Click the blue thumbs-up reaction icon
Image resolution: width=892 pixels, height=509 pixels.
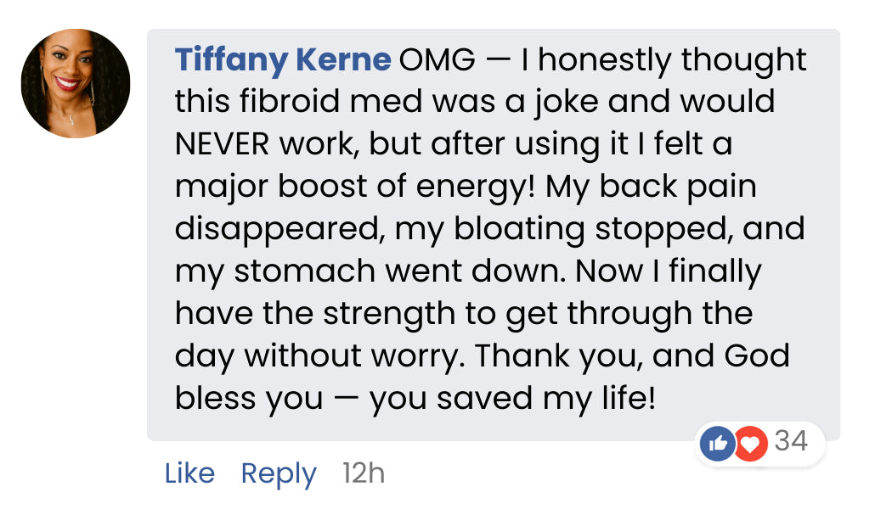[x=716, y=444]
